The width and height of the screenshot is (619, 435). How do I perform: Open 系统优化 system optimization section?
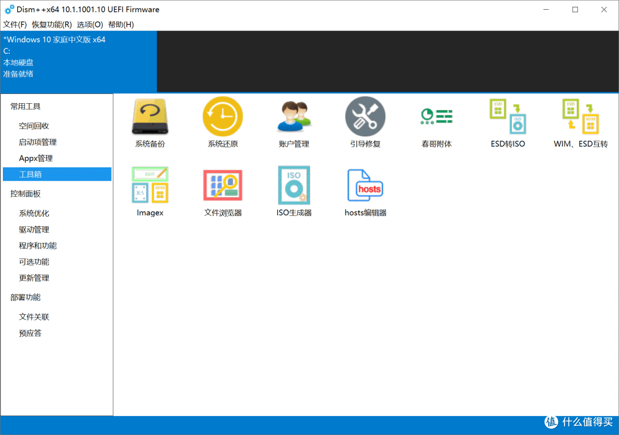[34, 213]
